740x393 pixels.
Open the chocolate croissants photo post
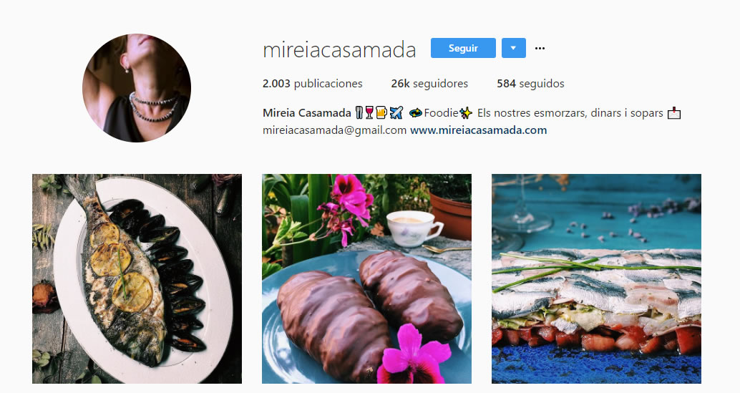[366, 278]
